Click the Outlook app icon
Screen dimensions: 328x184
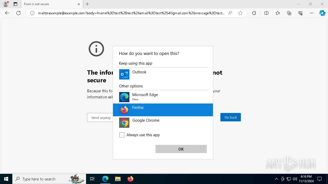tap(124, 74)
